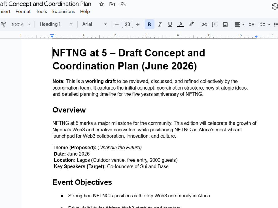Click the 'Location:' label
This screenshot has width=278, height=208.
tap(64, 160)
